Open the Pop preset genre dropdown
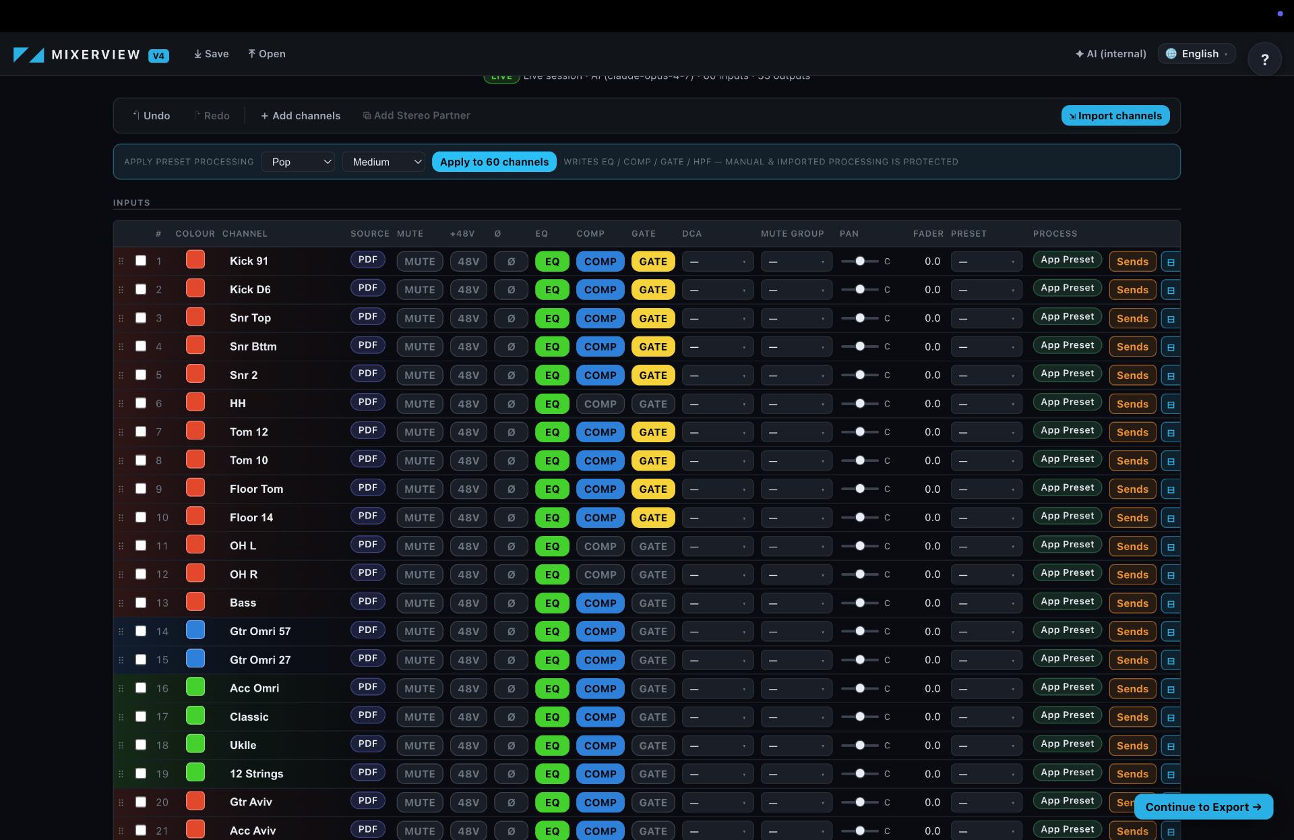Image resolution: width=1294 pixels, height=840 pixels. point(298,162)
